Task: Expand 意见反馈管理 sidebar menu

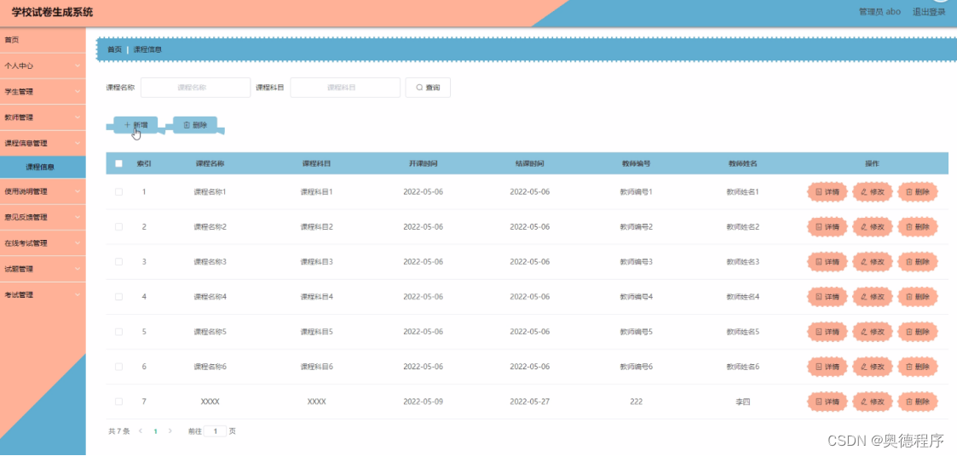Action: (43, 217)
